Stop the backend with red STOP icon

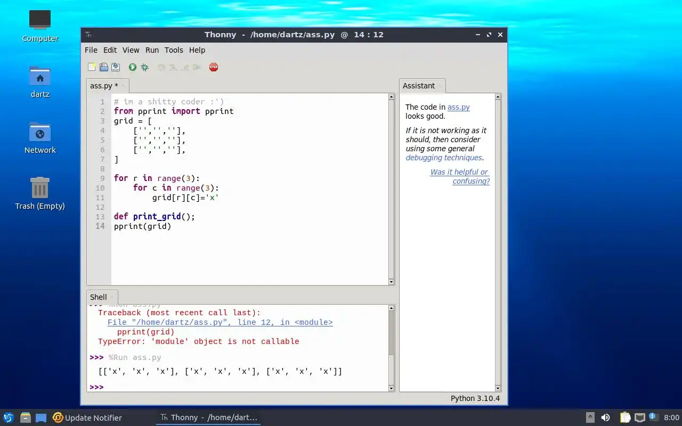pos(214,67)
